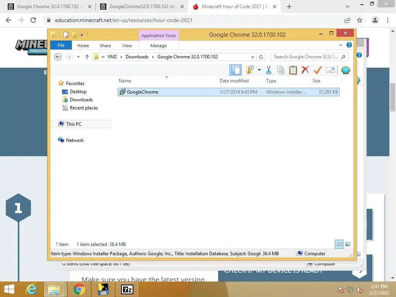The image size is (396, 297).
Task: Switch to GoogleChrome32.0.1700.102 browser tab
Action: [142, 7]
